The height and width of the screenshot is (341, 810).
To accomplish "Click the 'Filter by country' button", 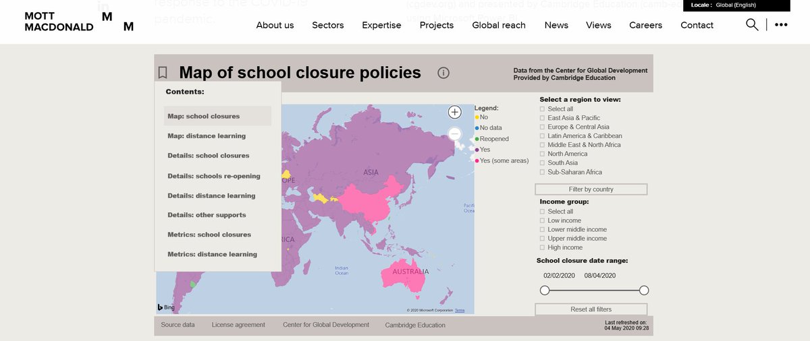I will 591,189.
